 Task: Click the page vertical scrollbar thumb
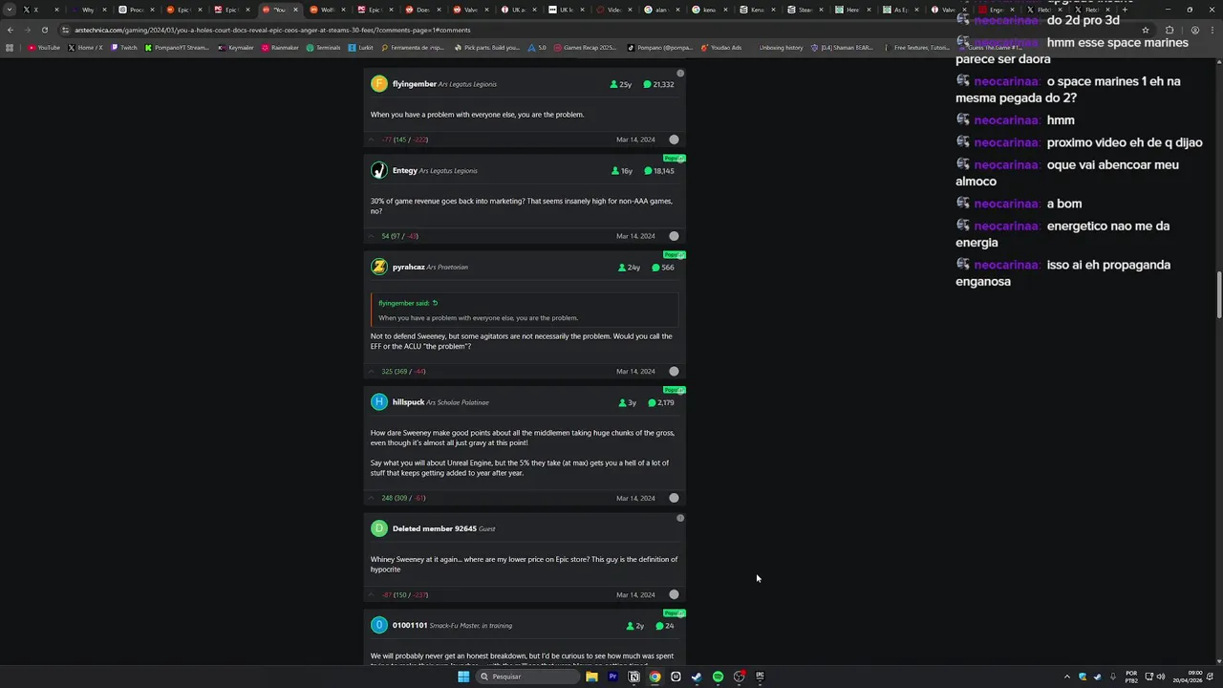click(x=1218, y=296)
